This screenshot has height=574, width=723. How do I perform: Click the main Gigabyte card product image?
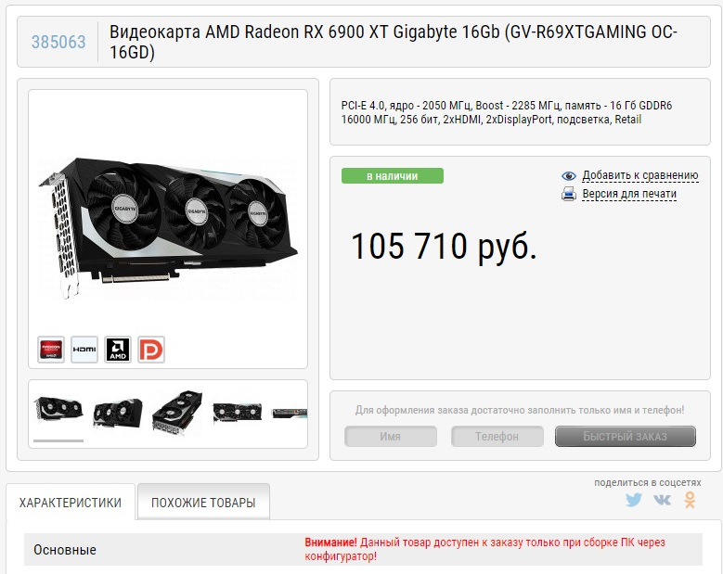coord(168,228)
